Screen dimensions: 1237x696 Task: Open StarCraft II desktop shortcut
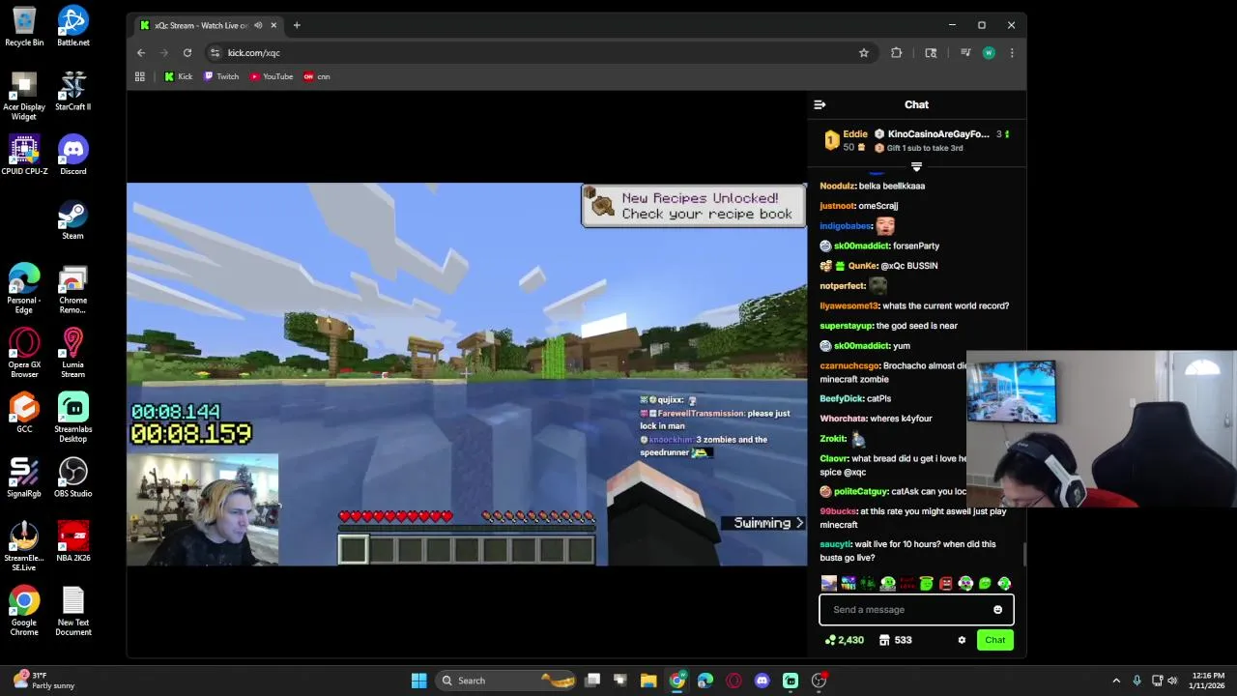pyautogui.click(x=72, y=91)
